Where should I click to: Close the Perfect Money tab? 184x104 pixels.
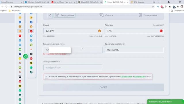tap(74, 2)
